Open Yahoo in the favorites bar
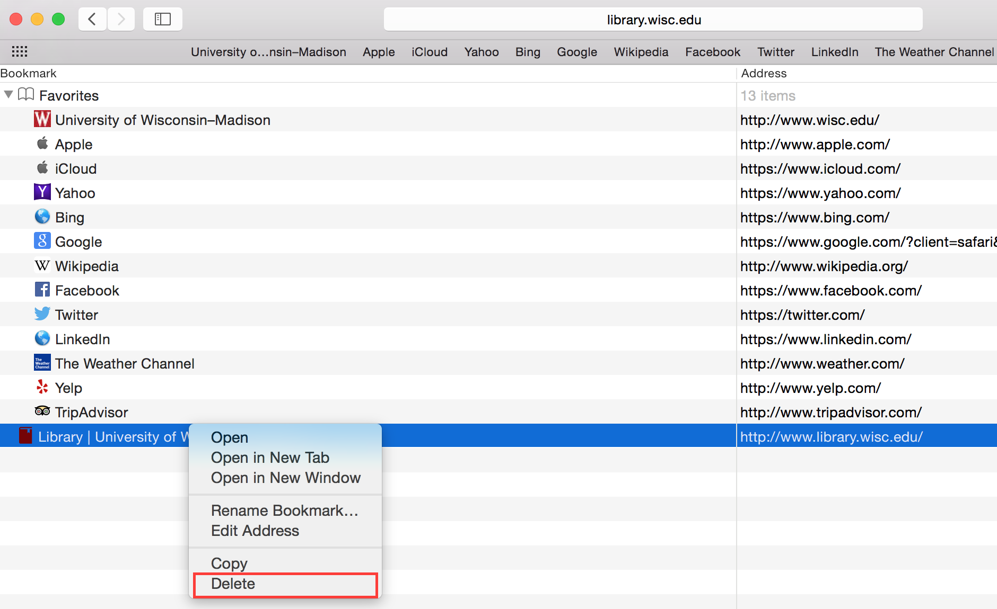This screenshot has height=609, width=997. pyautogui.click(x=482, y=52)
